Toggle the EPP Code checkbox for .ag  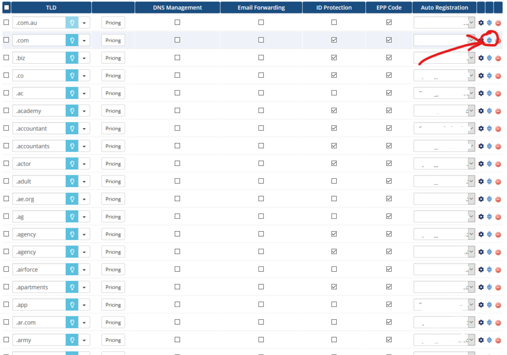(x=389, y=216)
